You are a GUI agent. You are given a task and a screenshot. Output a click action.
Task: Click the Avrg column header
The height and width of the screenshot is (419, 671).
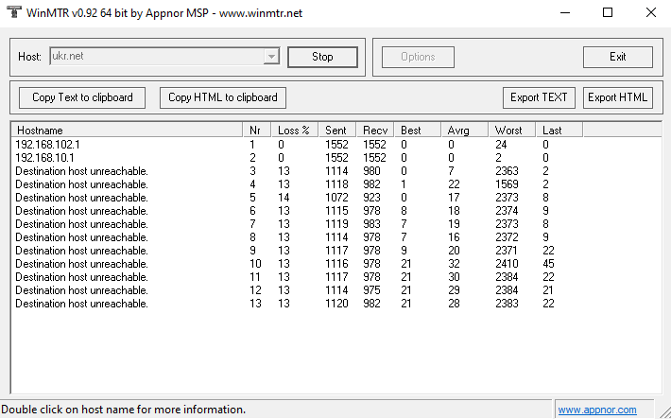(x=466, y=130)
